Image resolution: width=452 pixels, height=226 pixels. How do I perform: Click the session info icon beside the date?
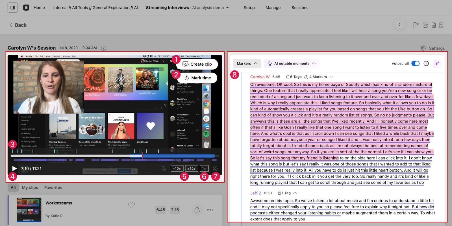click(104, 48)
